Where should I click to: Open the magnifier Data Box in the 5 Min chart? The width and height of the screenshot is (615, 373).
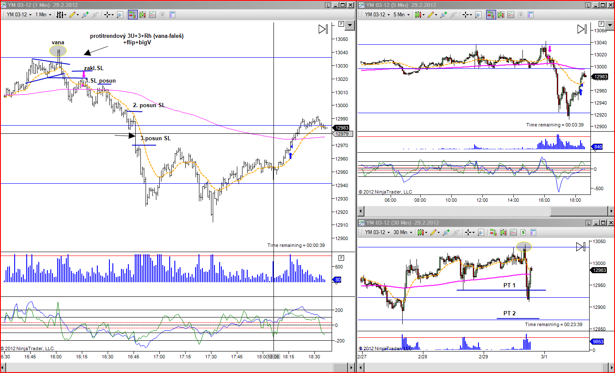[x=478, y=15]
